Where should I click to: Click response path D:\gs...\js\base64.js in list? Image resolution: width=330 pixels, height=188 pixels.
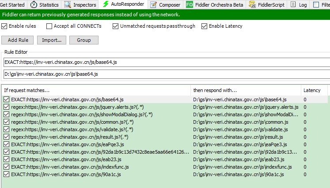tap(240, 100)
